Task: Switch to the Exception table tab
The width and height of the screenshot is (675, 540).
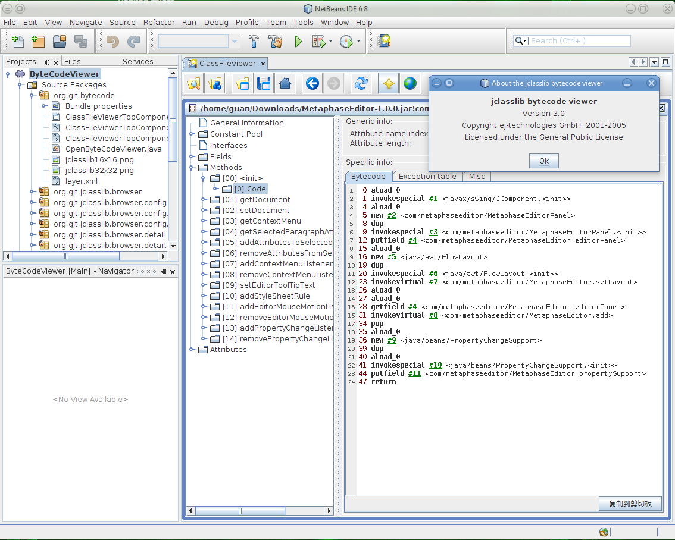Action: [x=427, y=176]
